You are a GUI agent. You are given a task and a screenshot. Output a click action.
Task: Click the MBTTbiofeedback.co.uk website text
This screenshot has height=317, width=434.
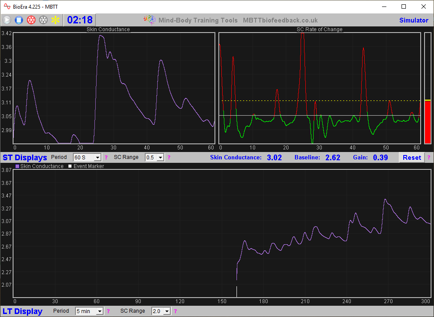pyautogui.click(x=280, y=20)
